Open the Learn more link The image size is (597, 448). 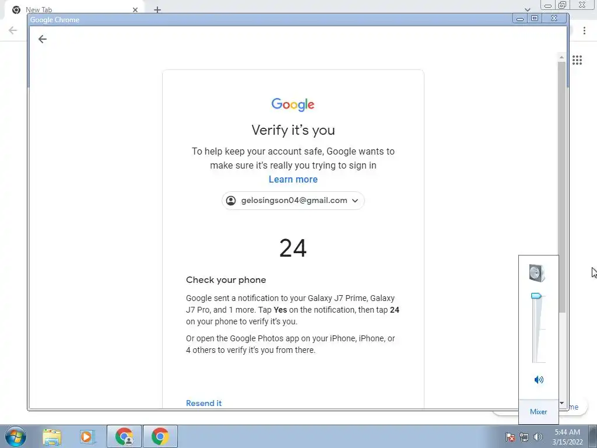pyautogui.click(x=293, y=180)
